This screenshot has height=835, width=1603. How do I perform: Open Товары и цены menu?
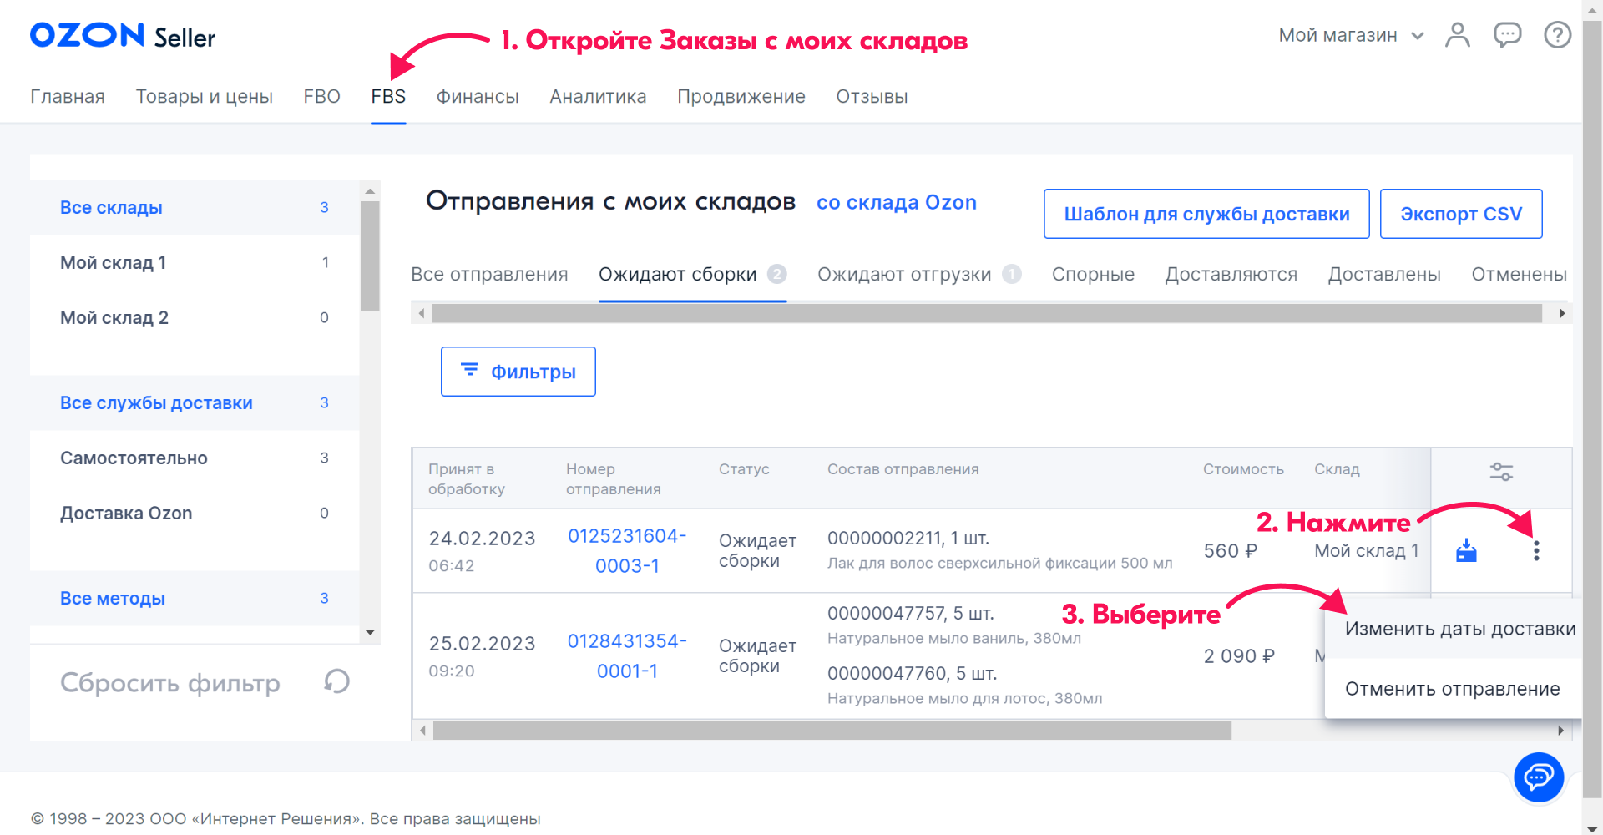(205, 97)
